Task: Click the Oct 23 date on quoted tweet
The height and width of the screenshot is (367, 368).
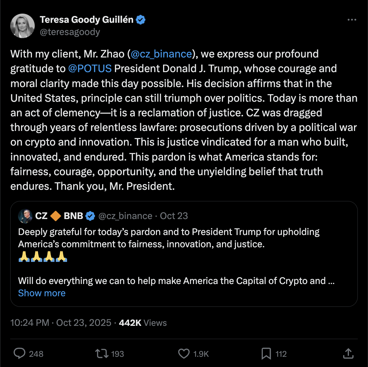Action: pos(174,216)
